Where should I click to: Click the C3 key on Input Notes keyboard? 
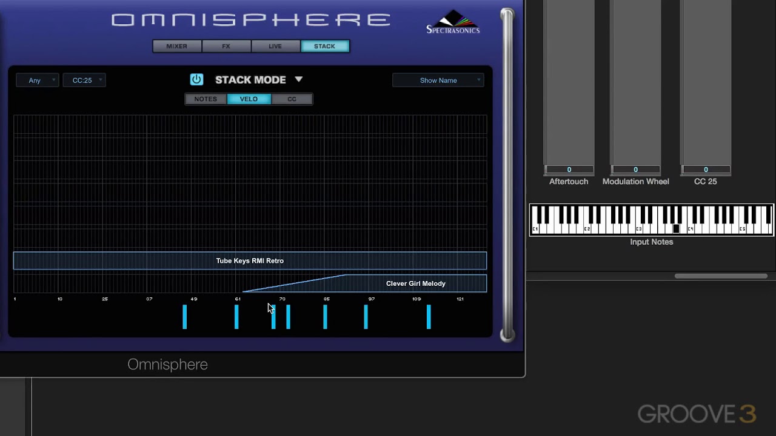(638, 229)
